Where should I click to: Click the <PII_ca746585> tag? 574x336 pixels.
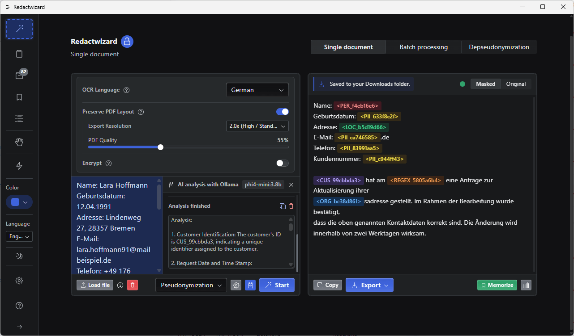click(x=358, y=138)
